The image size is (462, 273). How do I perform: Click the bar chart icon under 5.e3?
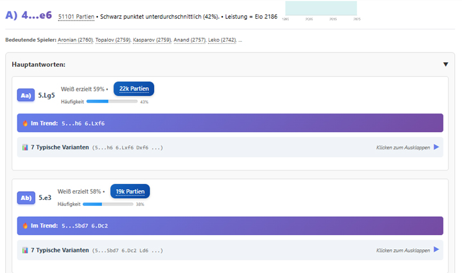(25, 250)
